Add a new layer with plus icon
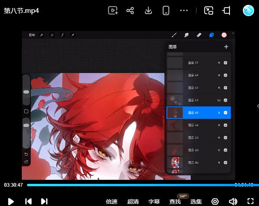Screen dimensions: 259x206 (x=226, y=47)
